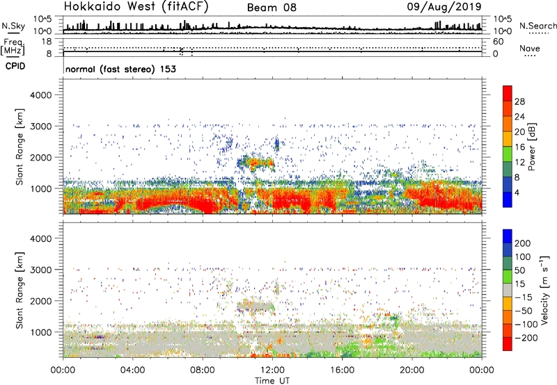Click the 'N.Sky' legend label
The height and width of the screenshot is (385, 557).
click(x=13, y=26)
